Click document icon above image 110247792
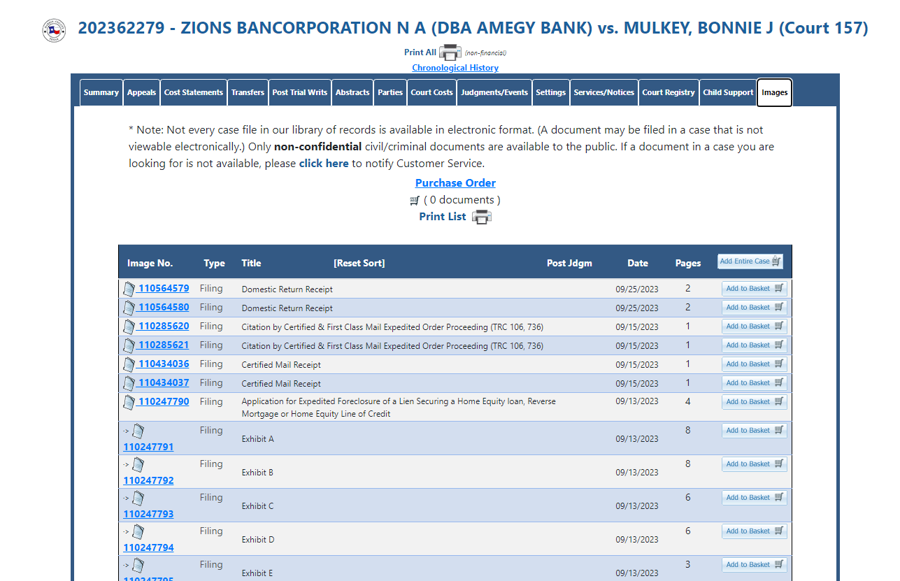Image resolution: width=900 pixels, height=581 pixels. pyautogui.click(x=138, y=465)
